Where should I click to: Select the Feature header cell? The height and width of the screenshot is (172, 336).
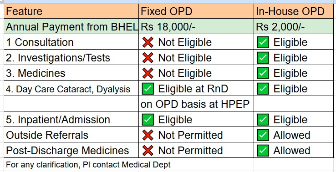tap(71, 11)
